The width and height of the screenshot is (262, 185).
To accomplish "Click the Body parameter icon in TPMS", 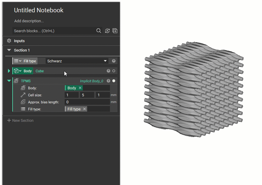I will (x=23, y=88).
